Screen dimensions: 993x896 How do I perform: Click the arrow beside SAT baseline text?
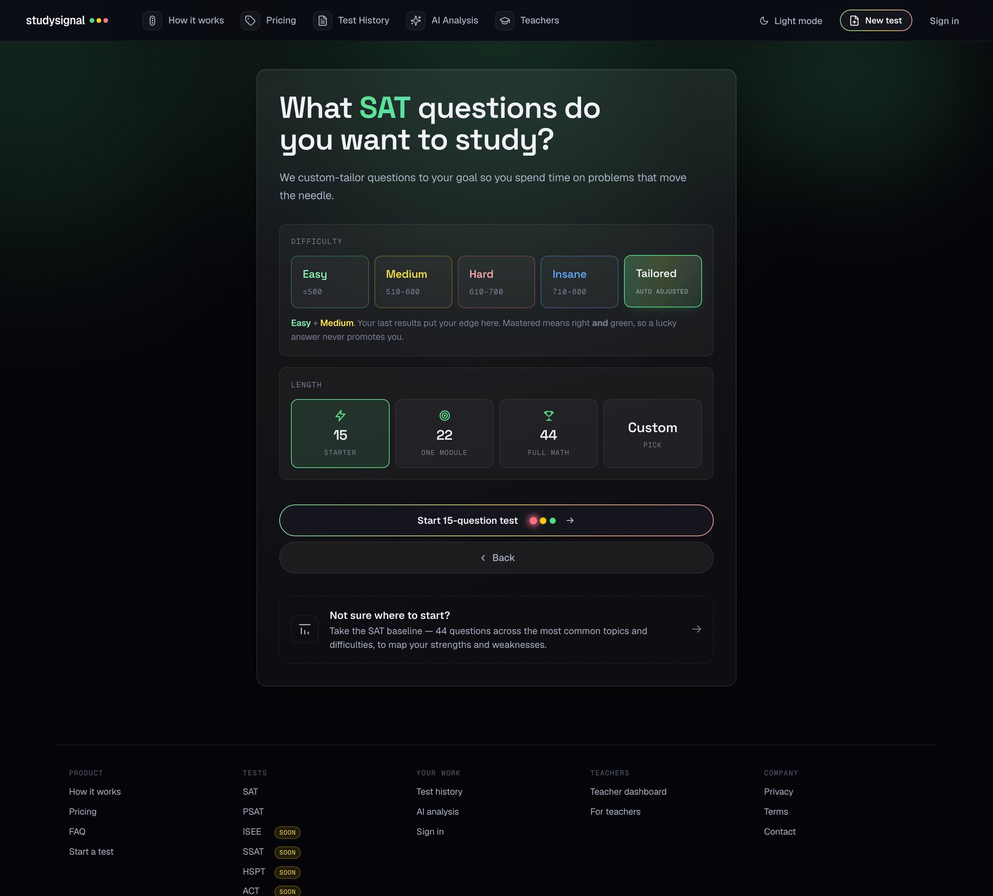tap(697, 629)
